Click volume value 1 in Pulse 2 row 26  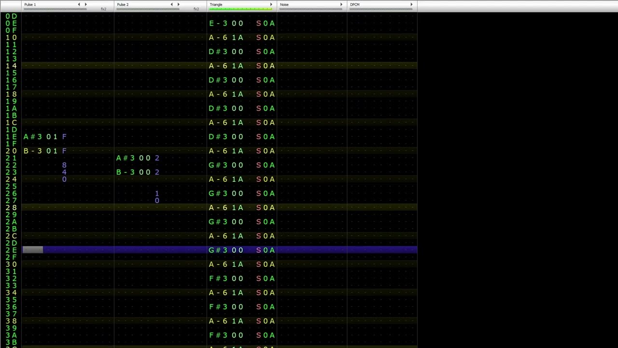coord(157,193)
